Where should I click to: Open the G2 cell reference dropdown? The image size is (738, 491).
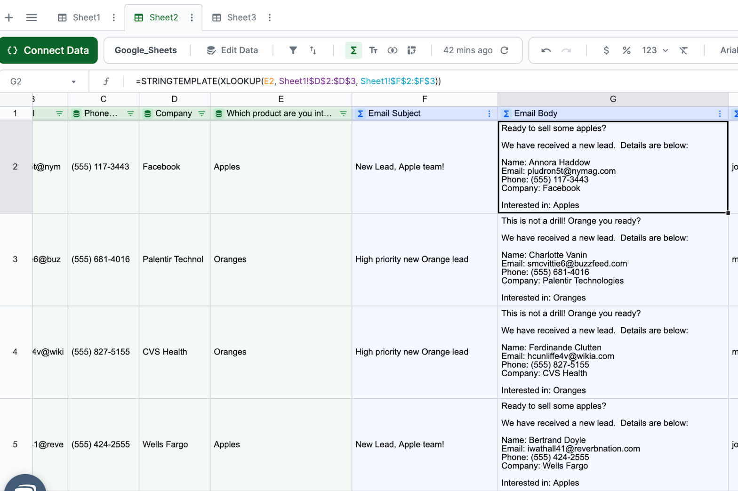tap(73, 81)
